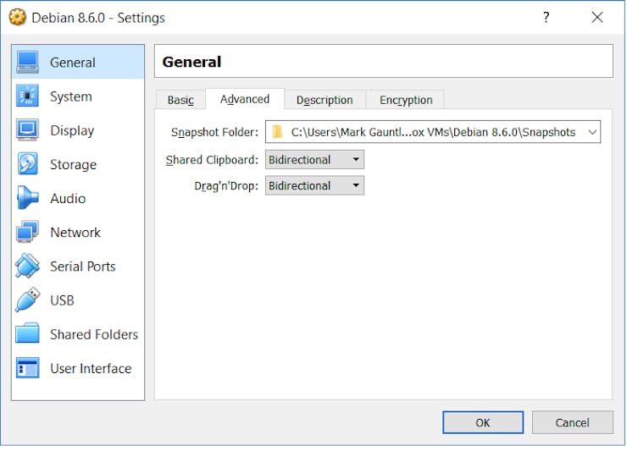The width and height of the screenshot is (627, 451).
Task: Click the User Interface window icon
Action: (x=28, y=368)
